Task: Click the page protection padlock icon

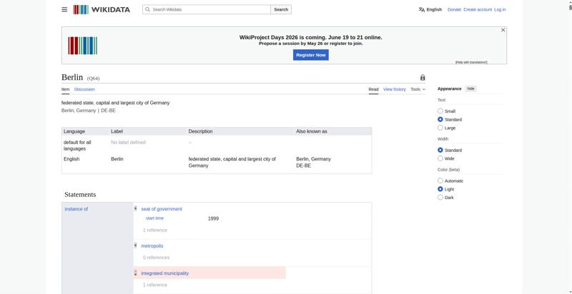Action: (x=423, y=78)
